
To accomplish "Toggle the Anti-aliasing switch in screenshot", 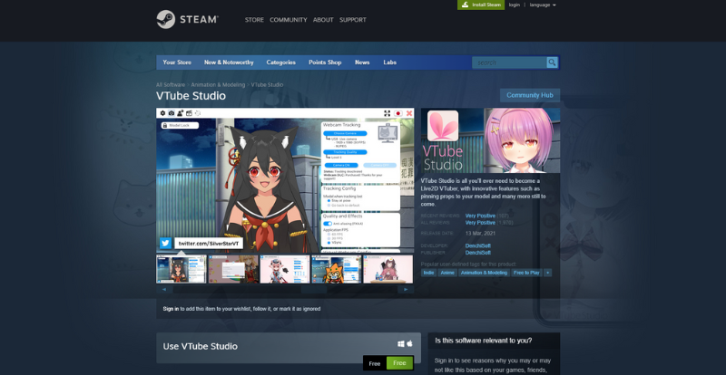I will [328, 224].
